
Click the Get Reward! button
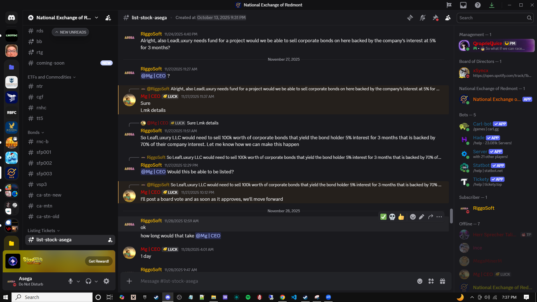point(98,261)
